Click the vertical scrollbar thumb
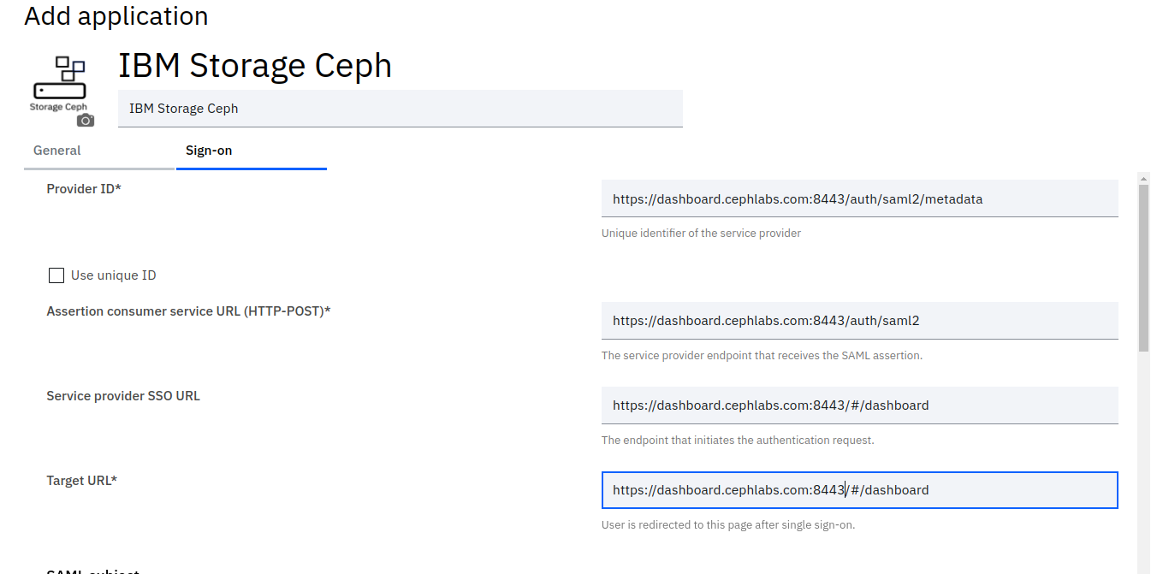 tap(1144, 268)
